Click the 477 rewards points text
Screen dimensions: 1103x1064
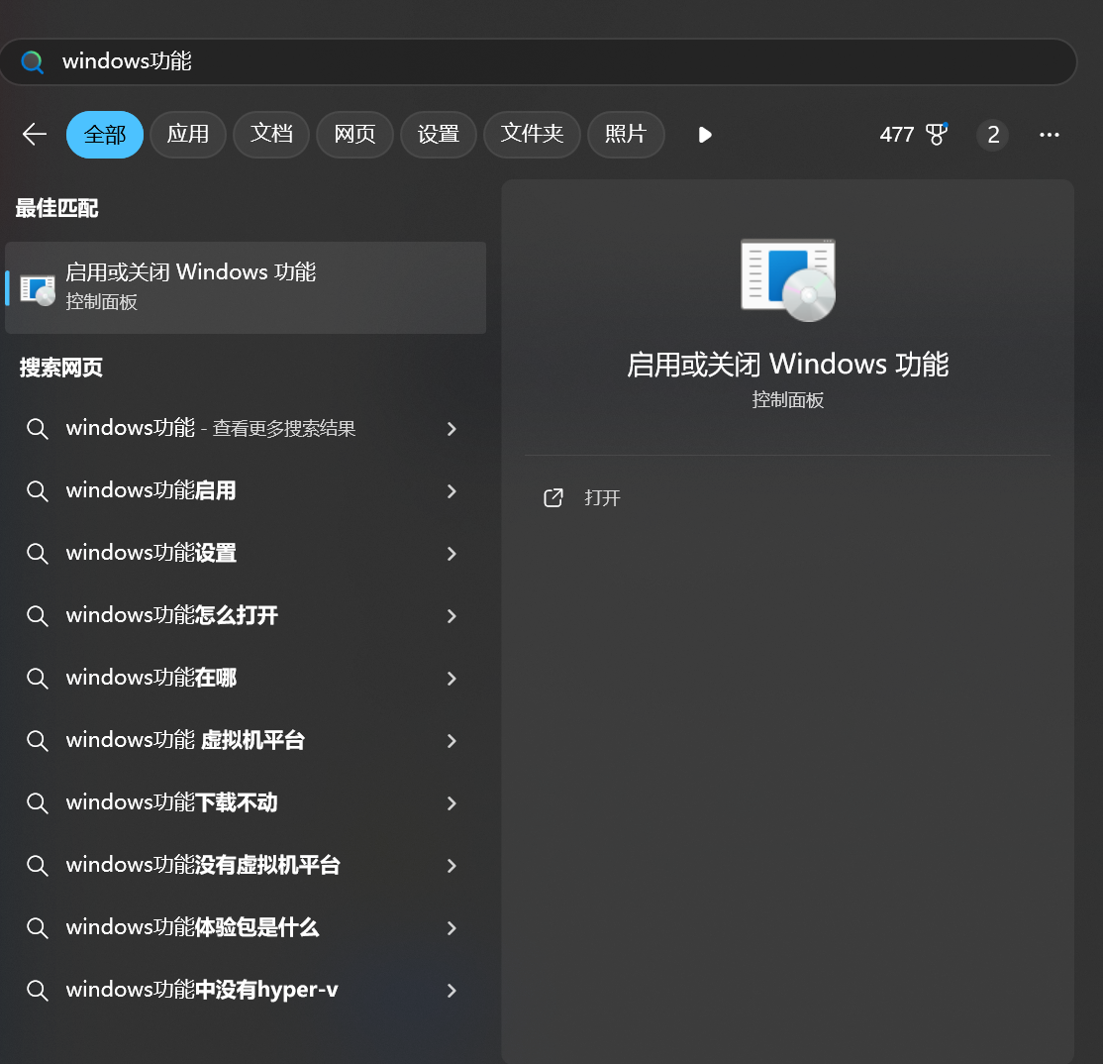tap(897, 135)
